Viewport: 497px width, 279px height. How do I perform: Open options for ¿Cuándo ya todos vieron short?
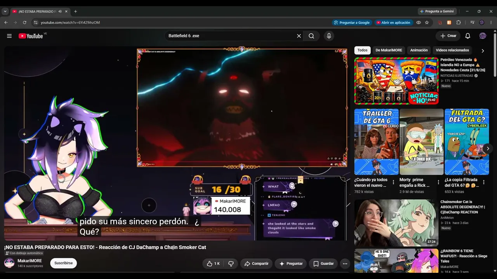click(393, 182)
